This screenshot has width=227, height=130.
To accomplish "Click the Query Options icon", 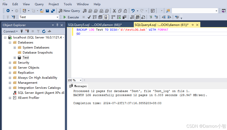I will [100, 17].
